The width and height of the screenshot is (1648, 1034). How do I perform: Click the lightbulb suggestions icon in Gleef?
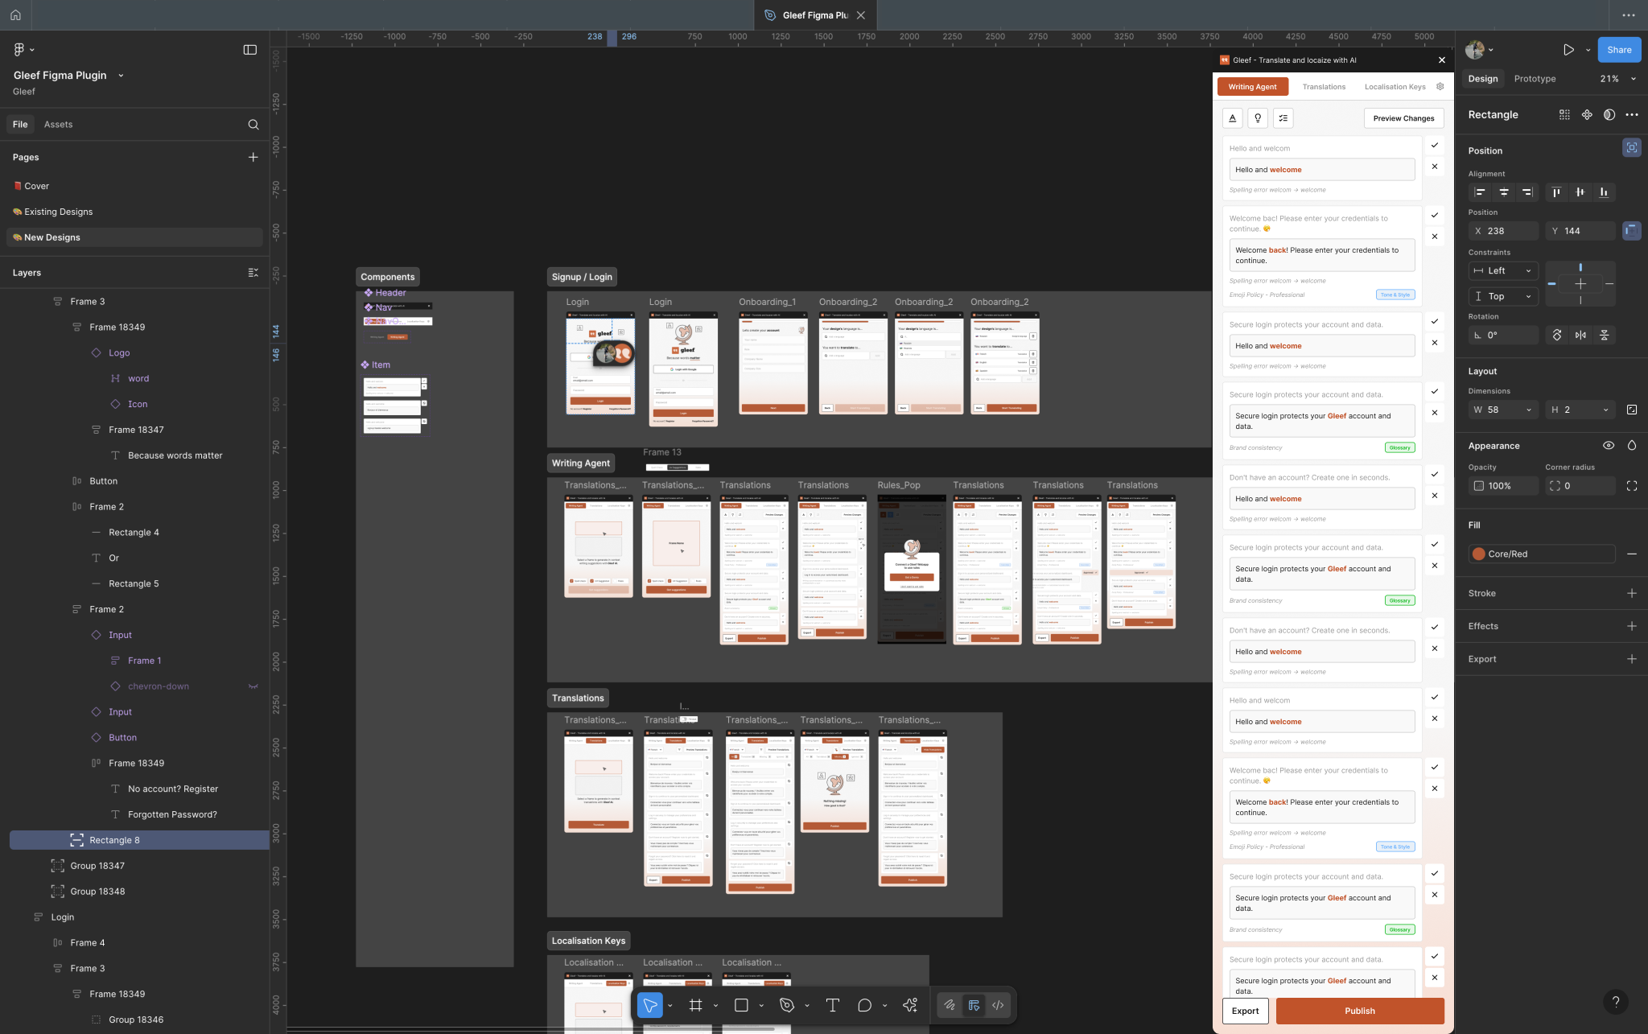[1258, 118]
